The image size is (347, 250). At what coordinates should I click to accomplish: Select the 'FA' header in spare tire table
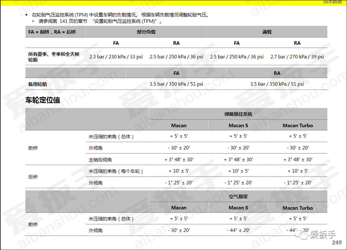(177, 73)
